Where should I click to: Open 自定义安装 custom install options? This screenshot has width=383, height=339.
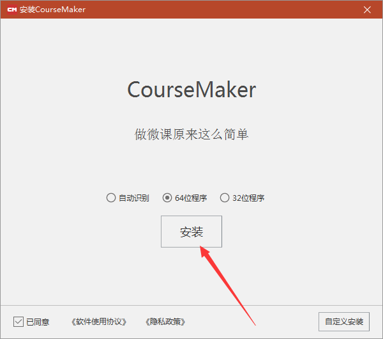[344, 322]
